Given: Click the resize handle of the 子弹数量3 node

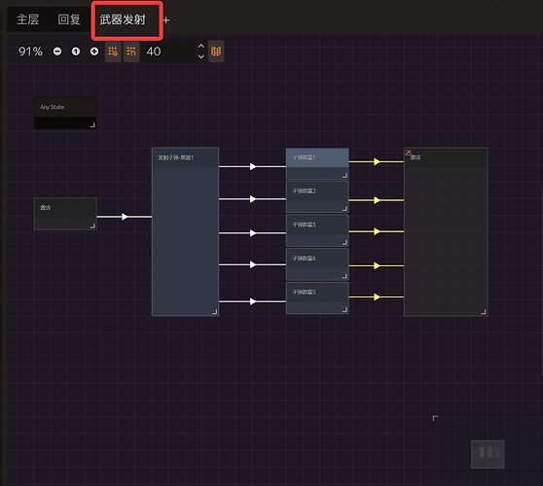Looking at the screenshot, I should click(x=344, y=242).
